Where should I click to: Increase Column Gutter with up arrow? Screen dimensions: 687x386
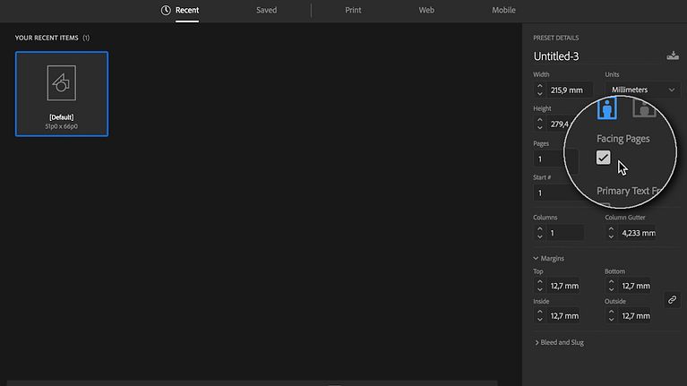coord(611,229)
